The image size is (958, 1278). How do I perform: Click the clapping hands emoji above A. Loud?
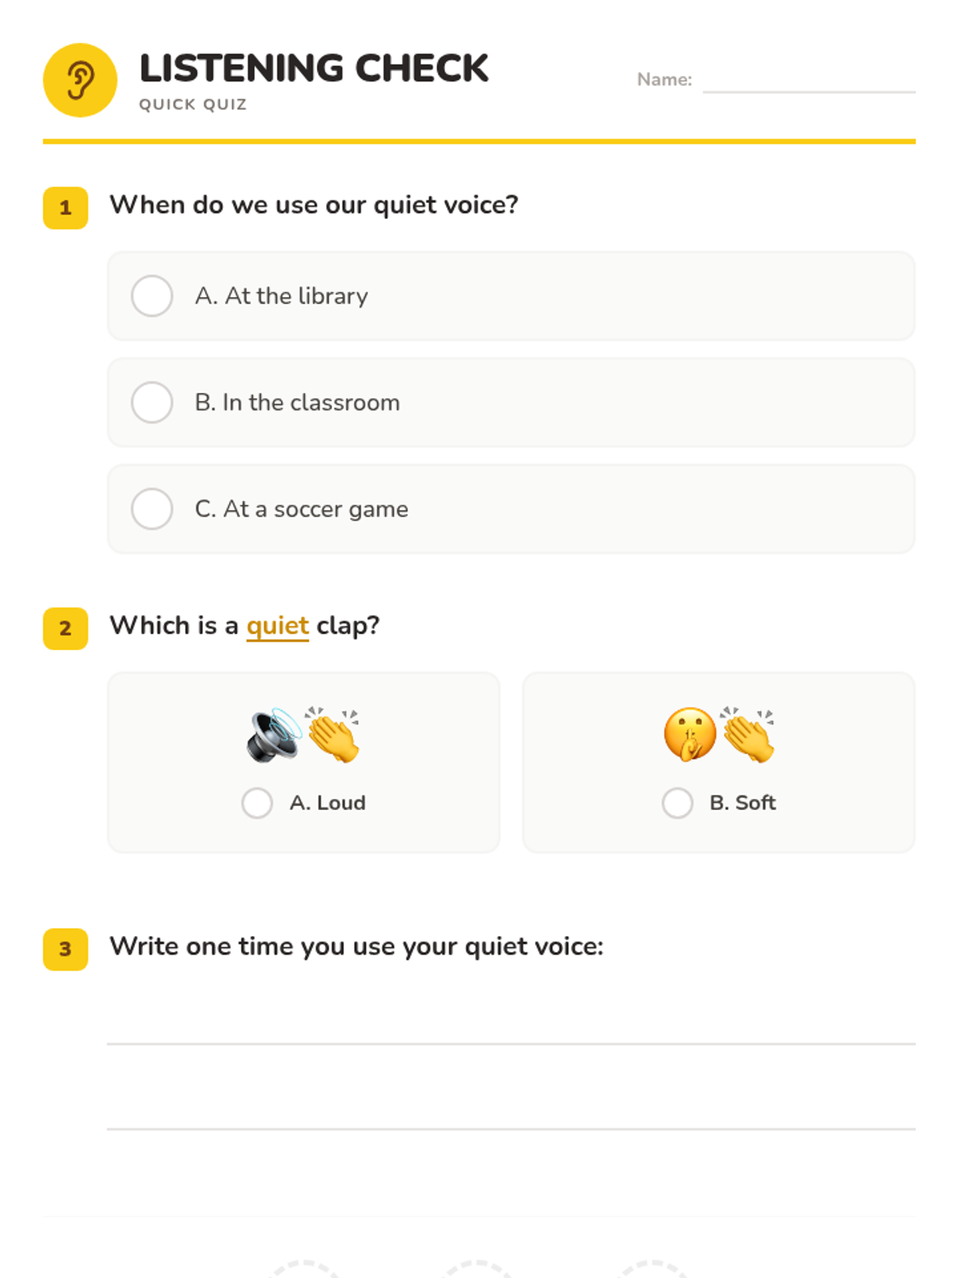coord(333,735)
